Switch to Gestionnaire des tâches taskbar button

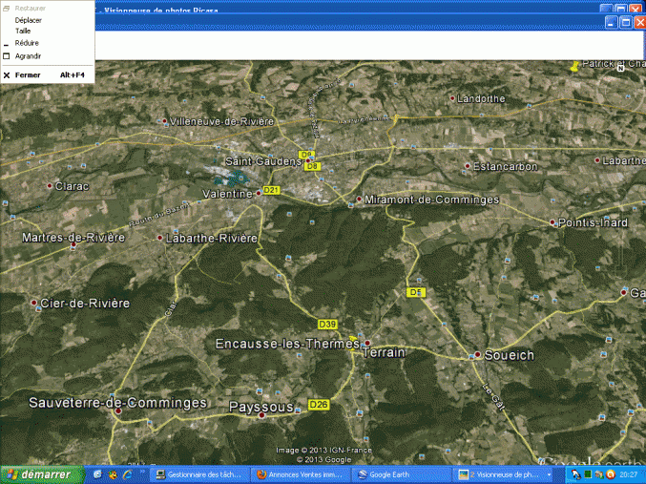pos(199,474)
